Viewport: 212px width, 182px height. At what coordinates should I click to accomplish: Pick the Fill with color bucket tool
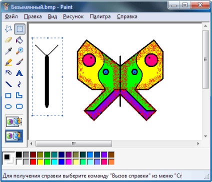pos(19,40)
